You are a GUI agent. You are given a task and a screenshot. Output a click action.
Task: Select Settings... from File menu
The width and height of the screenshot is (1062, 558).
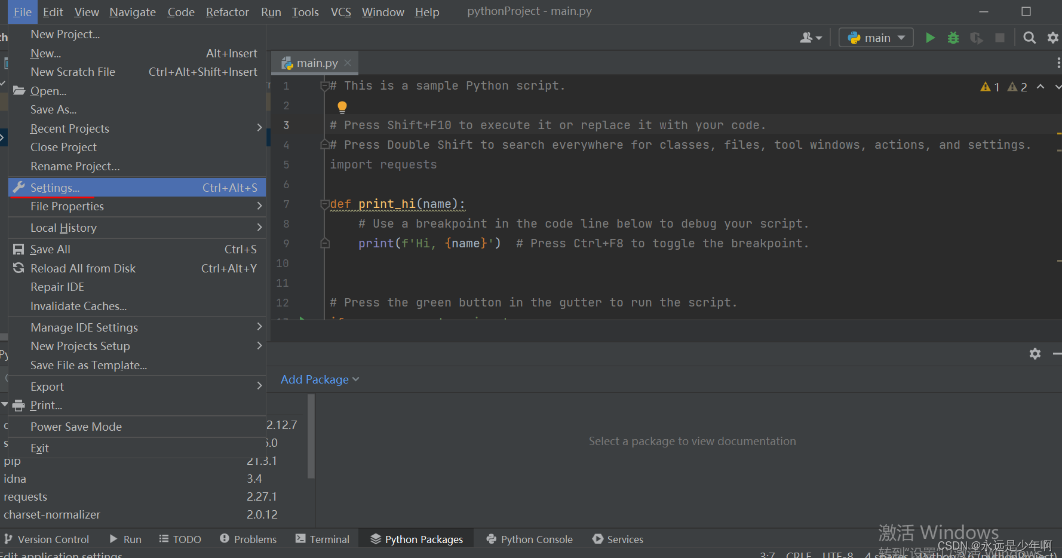pyautogui.click(x=137, y=188)
